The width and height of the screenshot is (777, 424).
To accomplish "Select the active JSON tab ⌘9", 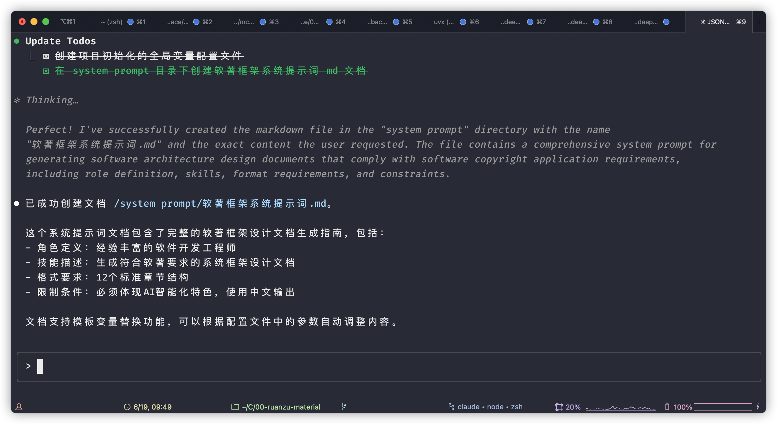I will (718, 22).
